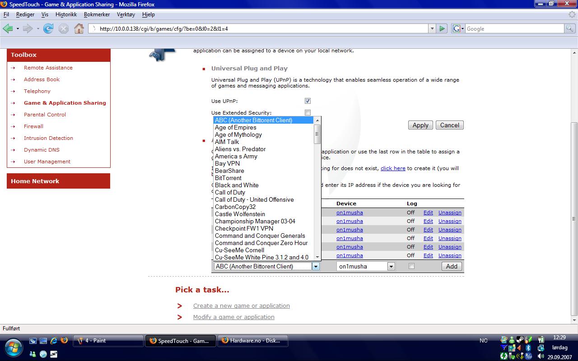
Task: Click the Firefox activity throbber icon
Action: [x=572, y=14]
